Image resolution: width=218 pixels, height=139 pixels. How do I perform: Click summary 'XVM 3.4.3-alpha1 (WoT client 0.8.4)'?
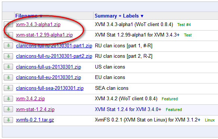click(134, 25)
